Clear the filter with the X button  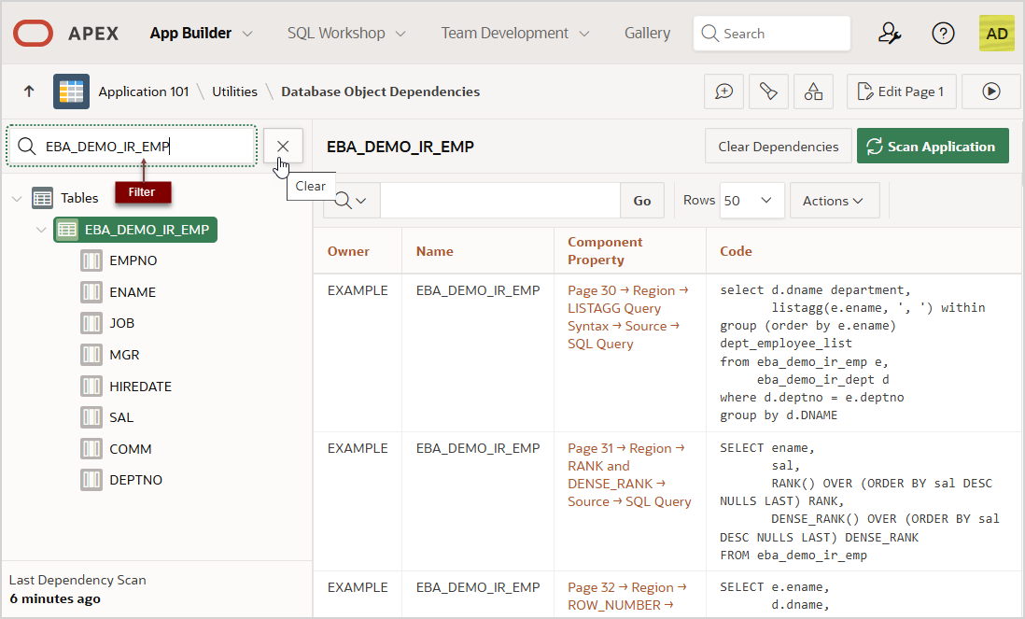283,147
